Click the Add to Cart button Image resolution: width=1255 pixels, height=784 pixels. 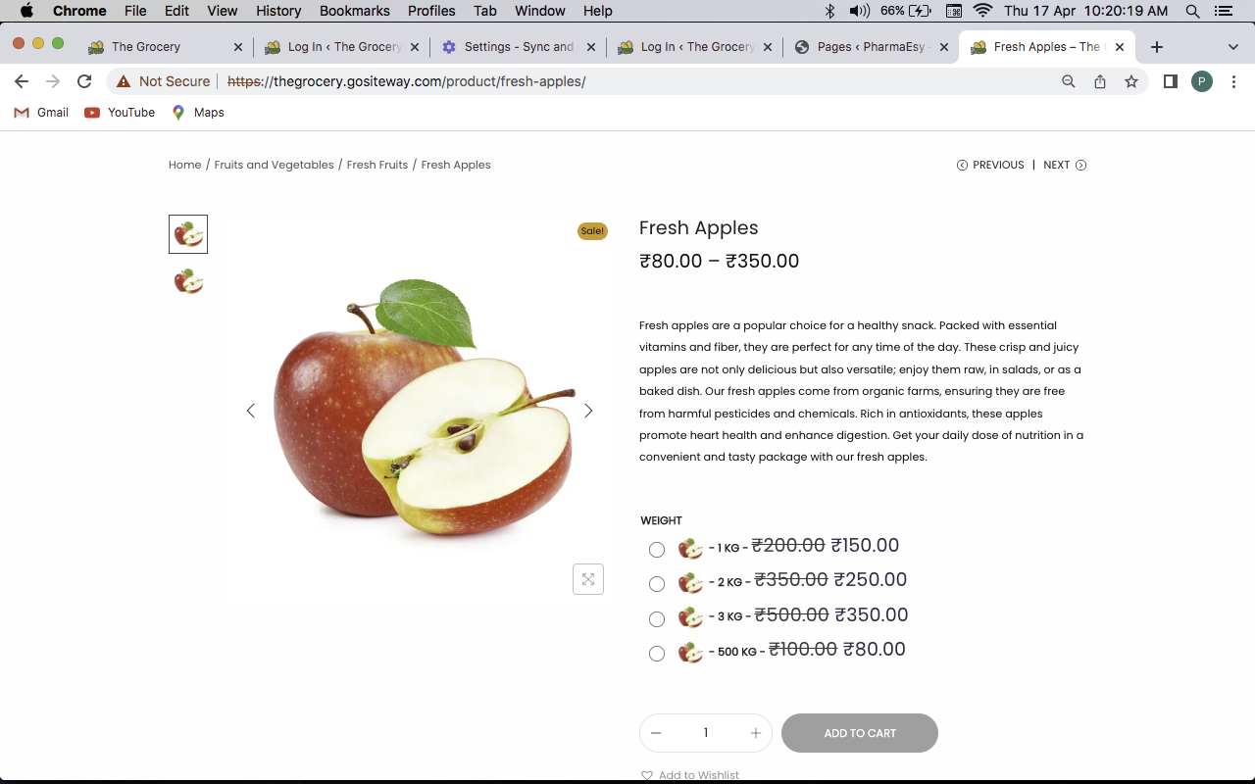[860, 733]
